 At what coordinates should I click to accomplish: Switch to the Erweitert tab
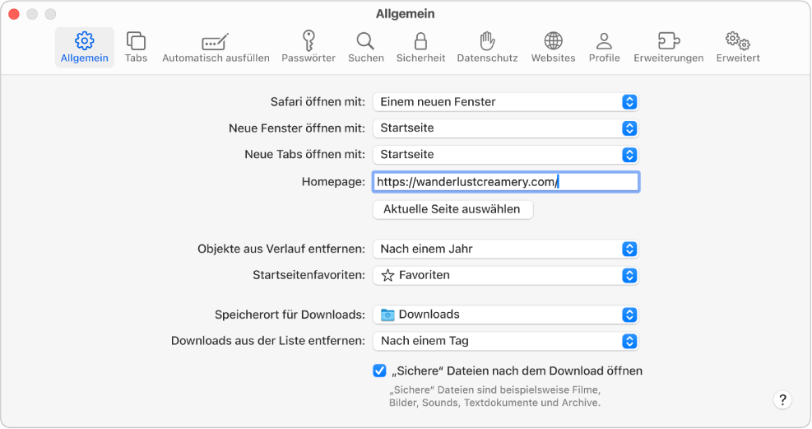(737, 47)
